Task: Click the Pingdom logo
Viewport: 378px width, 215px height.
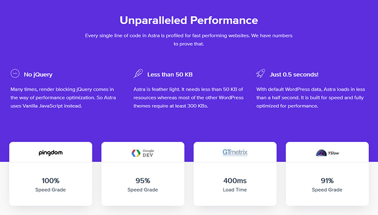Action: [51, 153]
